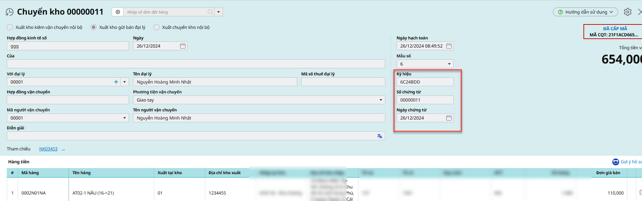
Task: Click the translate icon in Diễn giải field
Action: click(x=380, y=136)
